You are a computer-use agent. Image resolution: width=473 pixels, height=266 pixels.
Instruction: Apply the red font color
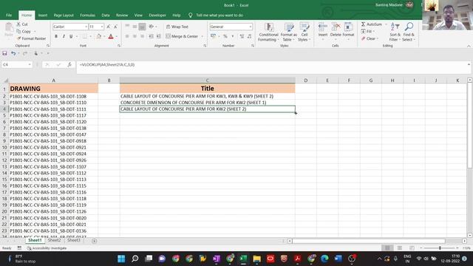[111, 36]
